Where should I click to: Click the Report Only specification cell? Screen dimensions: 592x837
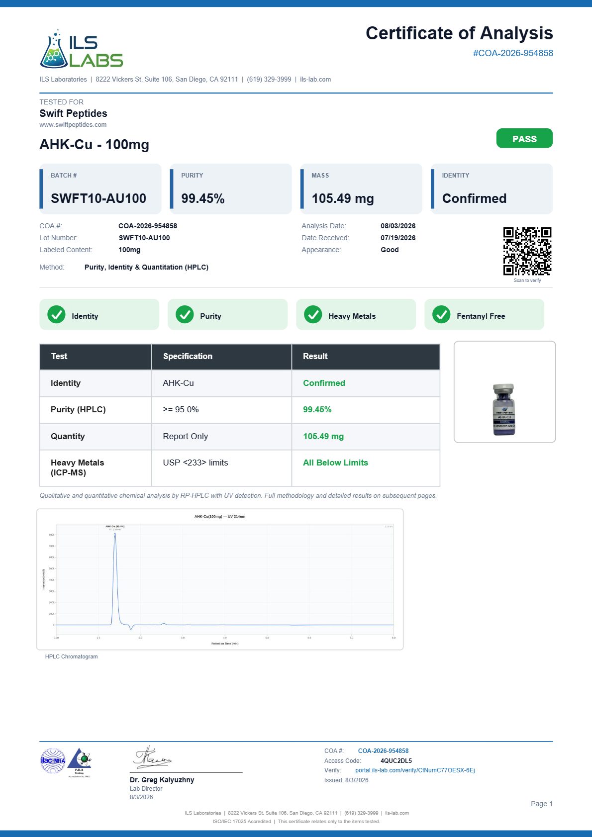(221, 437)
